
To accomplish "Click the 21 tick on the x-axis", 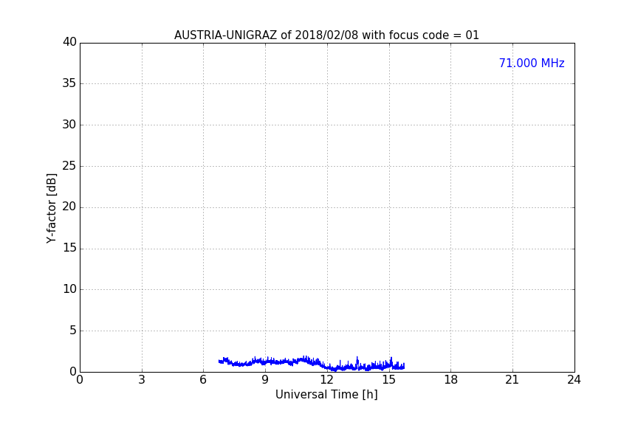I will (x=512, y=380).
